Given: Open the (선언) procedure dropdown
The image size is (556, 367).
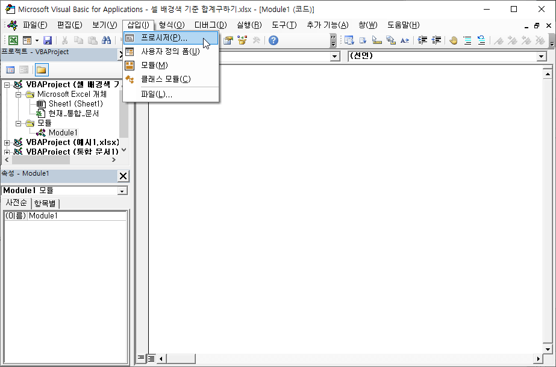Looking at the screenshot, I should [542, 57].
